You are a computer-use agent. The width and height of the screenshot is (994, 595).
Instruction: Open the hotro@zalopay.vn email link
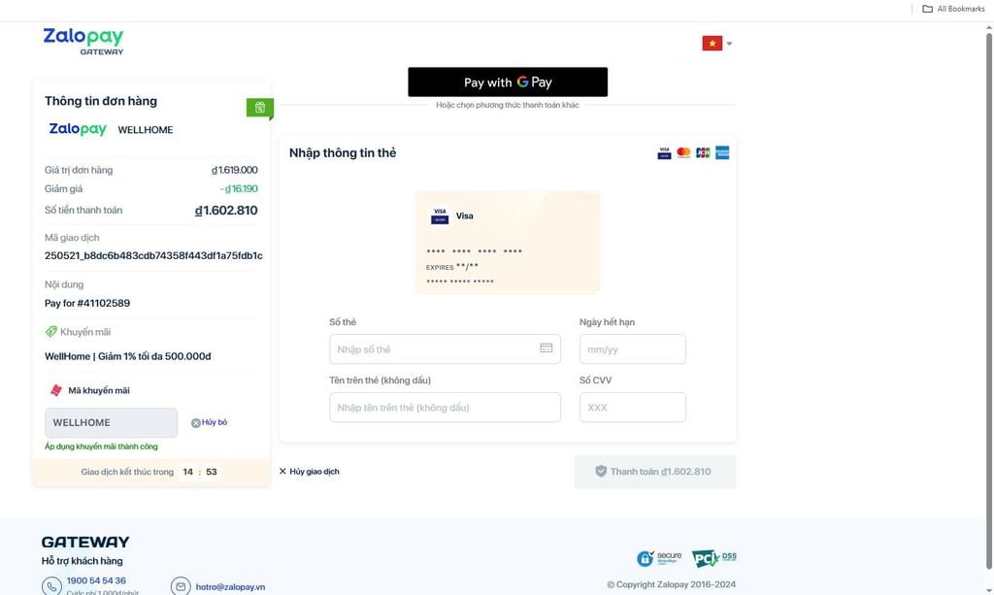click(x=230, y=587)
